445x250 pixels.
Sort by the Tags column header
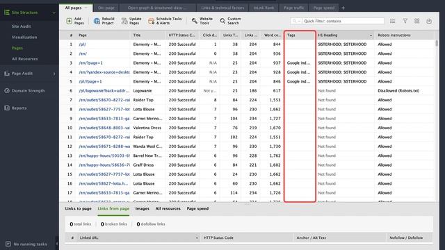click(300, 35)
